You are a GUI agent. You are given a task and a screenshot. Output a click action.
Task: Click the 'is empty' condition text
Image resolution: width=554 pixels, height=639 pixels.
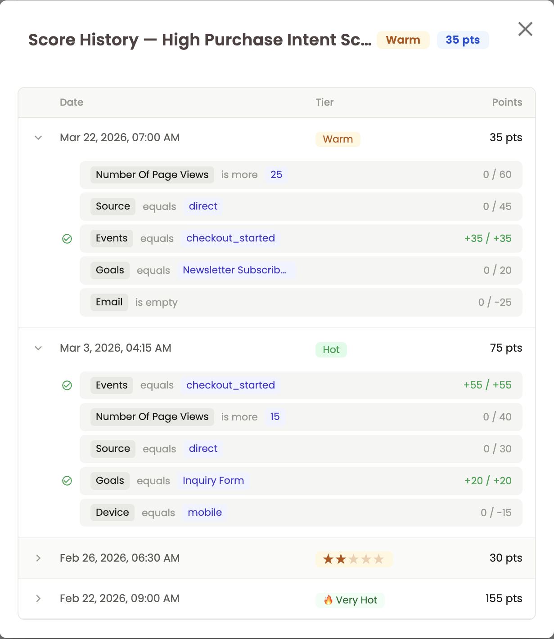(156, 303)
